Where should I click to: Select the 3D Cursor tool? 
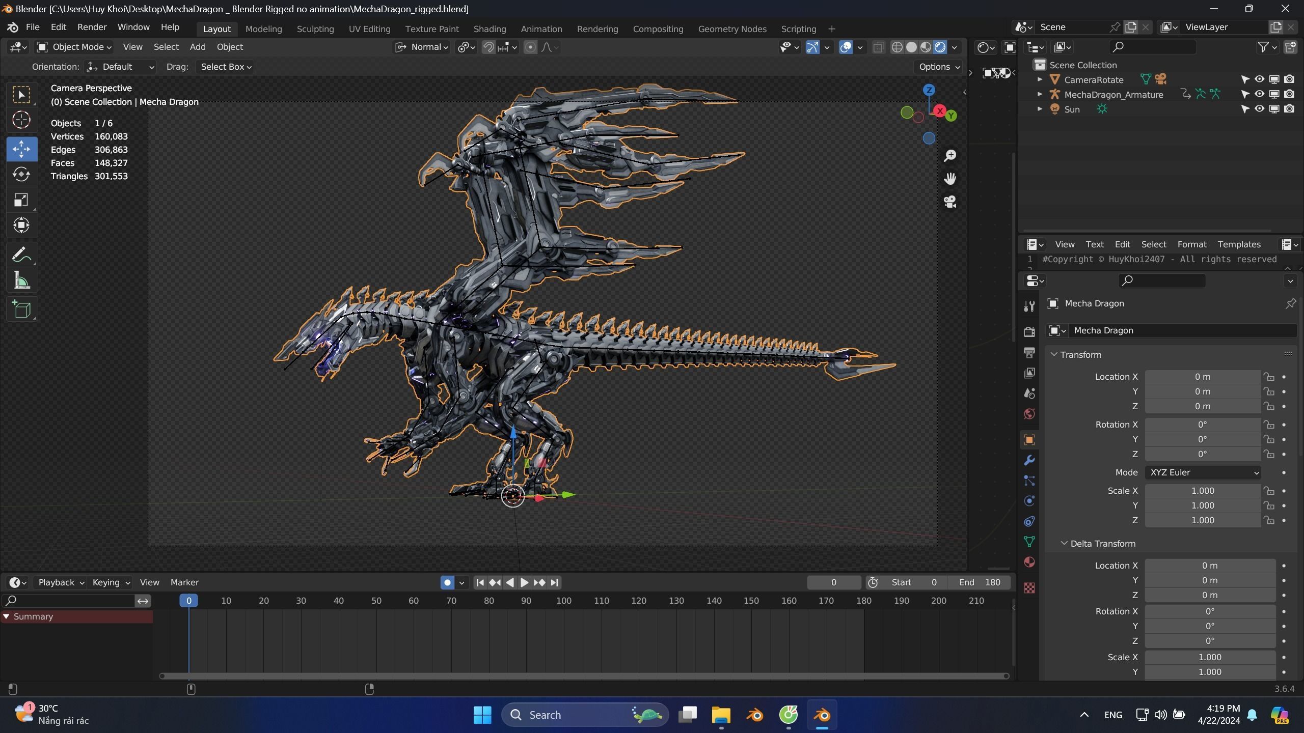click(x=21, y=120)
